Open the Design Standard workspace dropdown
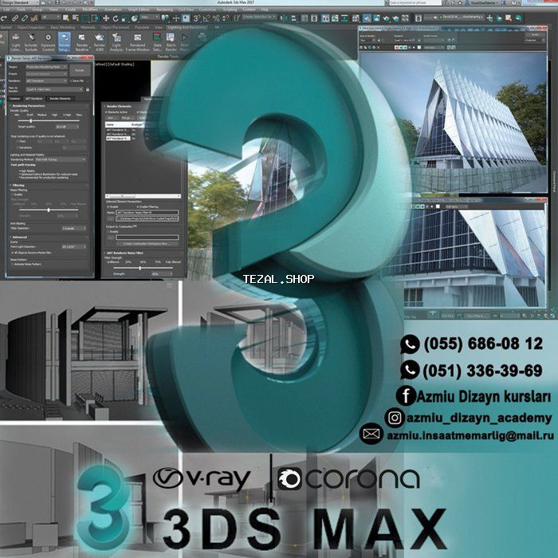Viewport: 558px width, 558px height. point(18,2)
